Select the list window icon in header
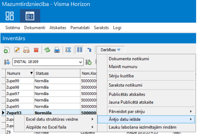 (30, 16)
